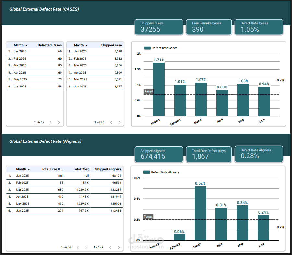Click the January 1.71% bar in Cases chart
The height and width of the screenshot is (255, 292).
[159, 89]
